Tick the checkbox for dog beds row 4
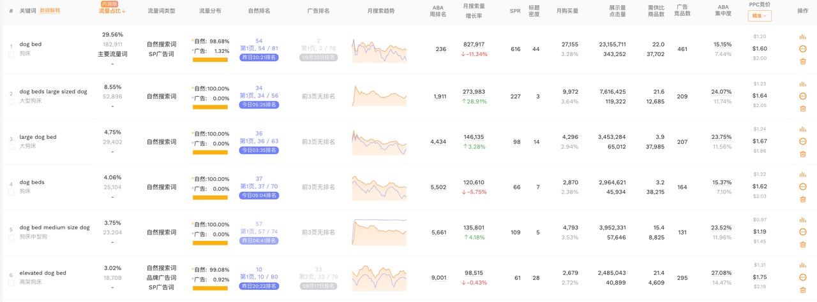The image size is (817, 302). pyautogui.click(x=11, y=192)
